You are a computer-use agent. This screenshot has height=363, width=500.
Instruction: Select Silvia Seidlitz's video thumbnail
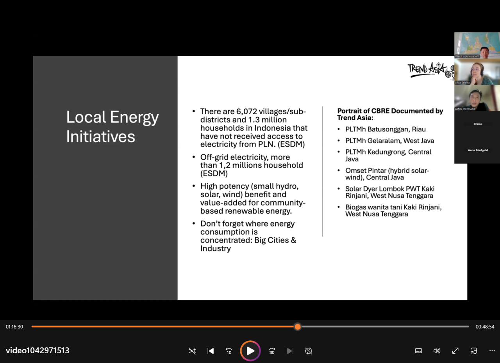pos(477,72)
